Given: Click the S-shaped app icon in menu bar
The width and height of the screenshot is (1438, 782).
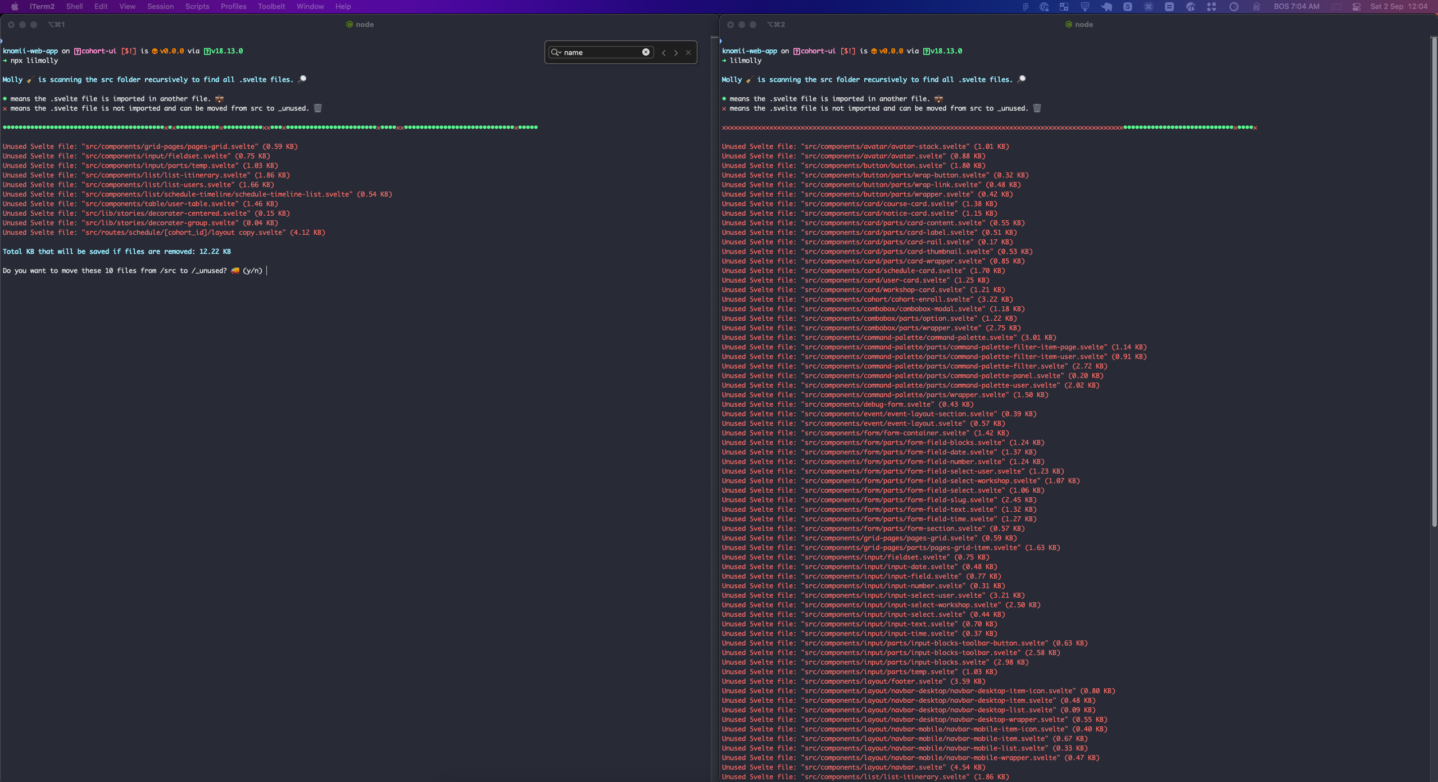Looking at the screenshot, I should pyautogui.click(x=1128, y=7).
